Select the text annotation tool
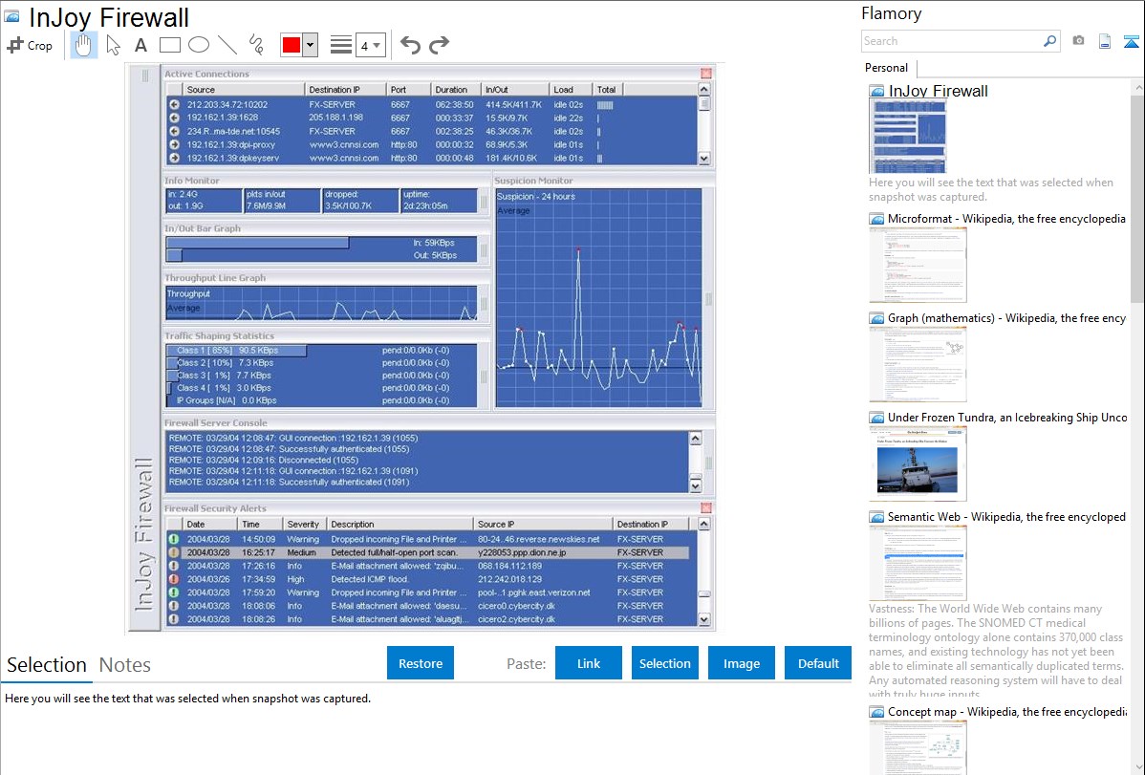1145x775 pixels. [140, 45]
